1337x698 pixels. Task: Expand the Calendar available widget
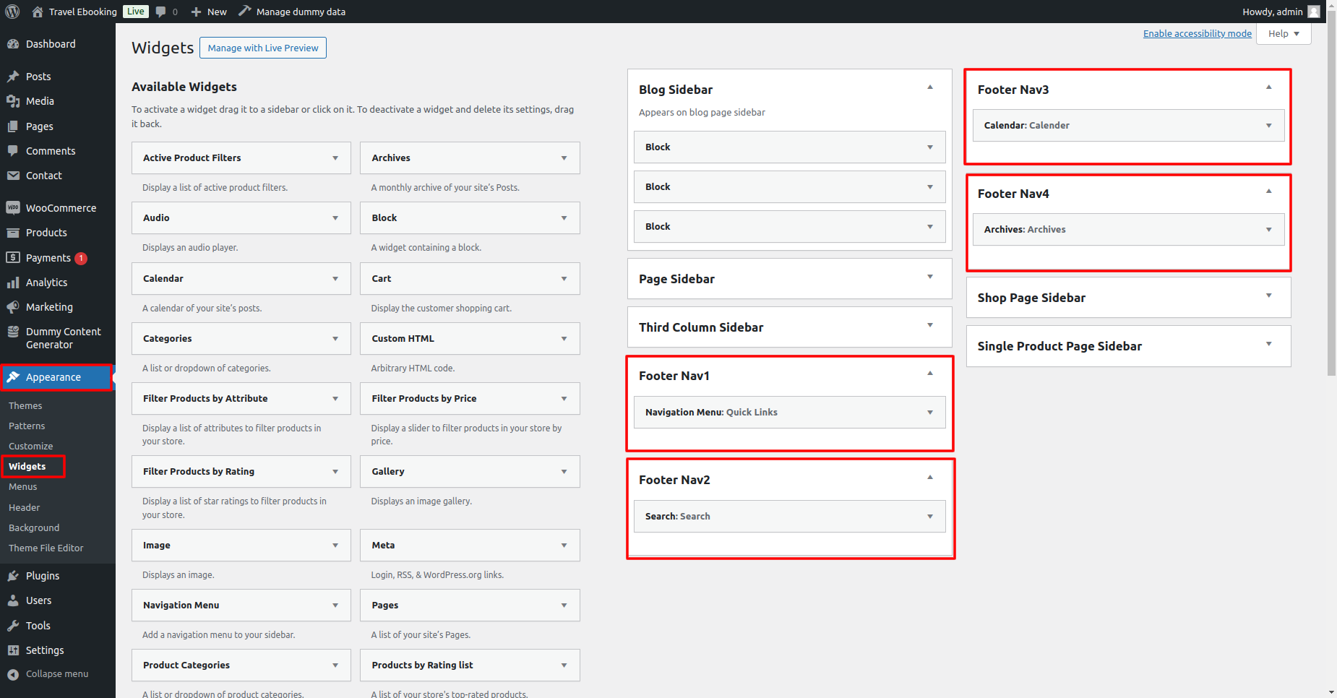(x=335, y=279)
